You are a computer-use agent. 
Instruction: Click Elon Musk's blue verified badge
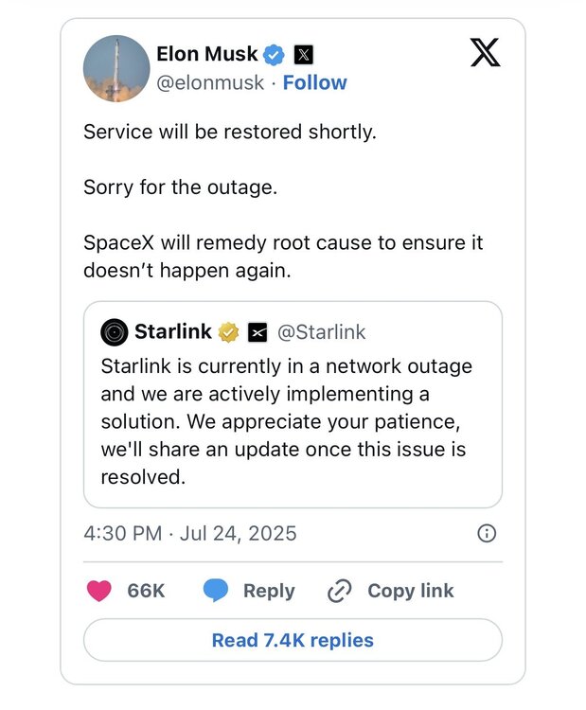tap(275, 55)
